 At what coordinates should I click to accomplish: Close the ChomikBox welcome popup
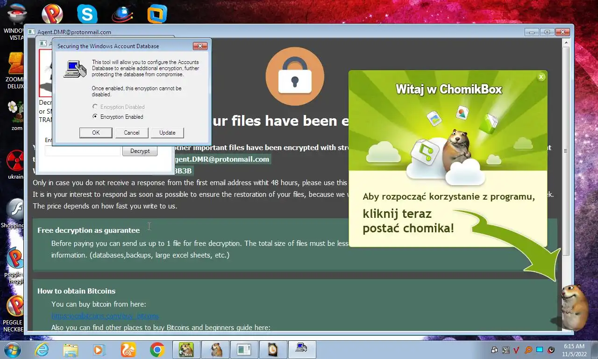pos(541,77)
